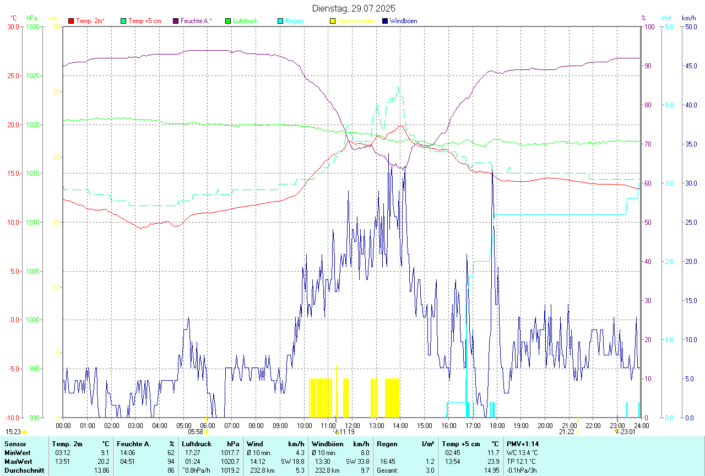Screen dimensions: 705x476
Task: Click the Durchschnitt row label
Action: point(24,470)
